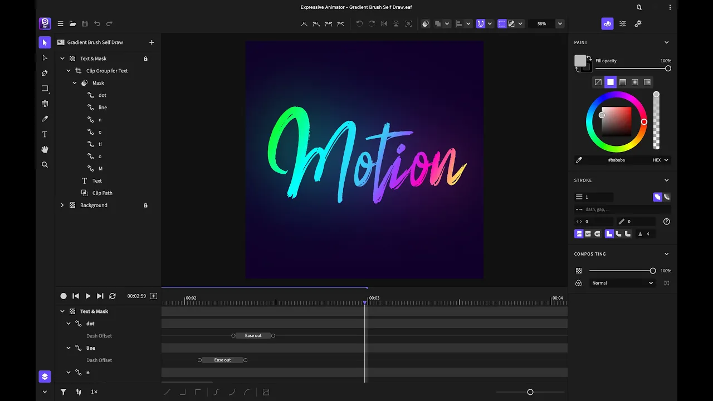This screenshot has height=401, width=713.
Task: Switch to the Paint properties tab
Action: [607, 23]
